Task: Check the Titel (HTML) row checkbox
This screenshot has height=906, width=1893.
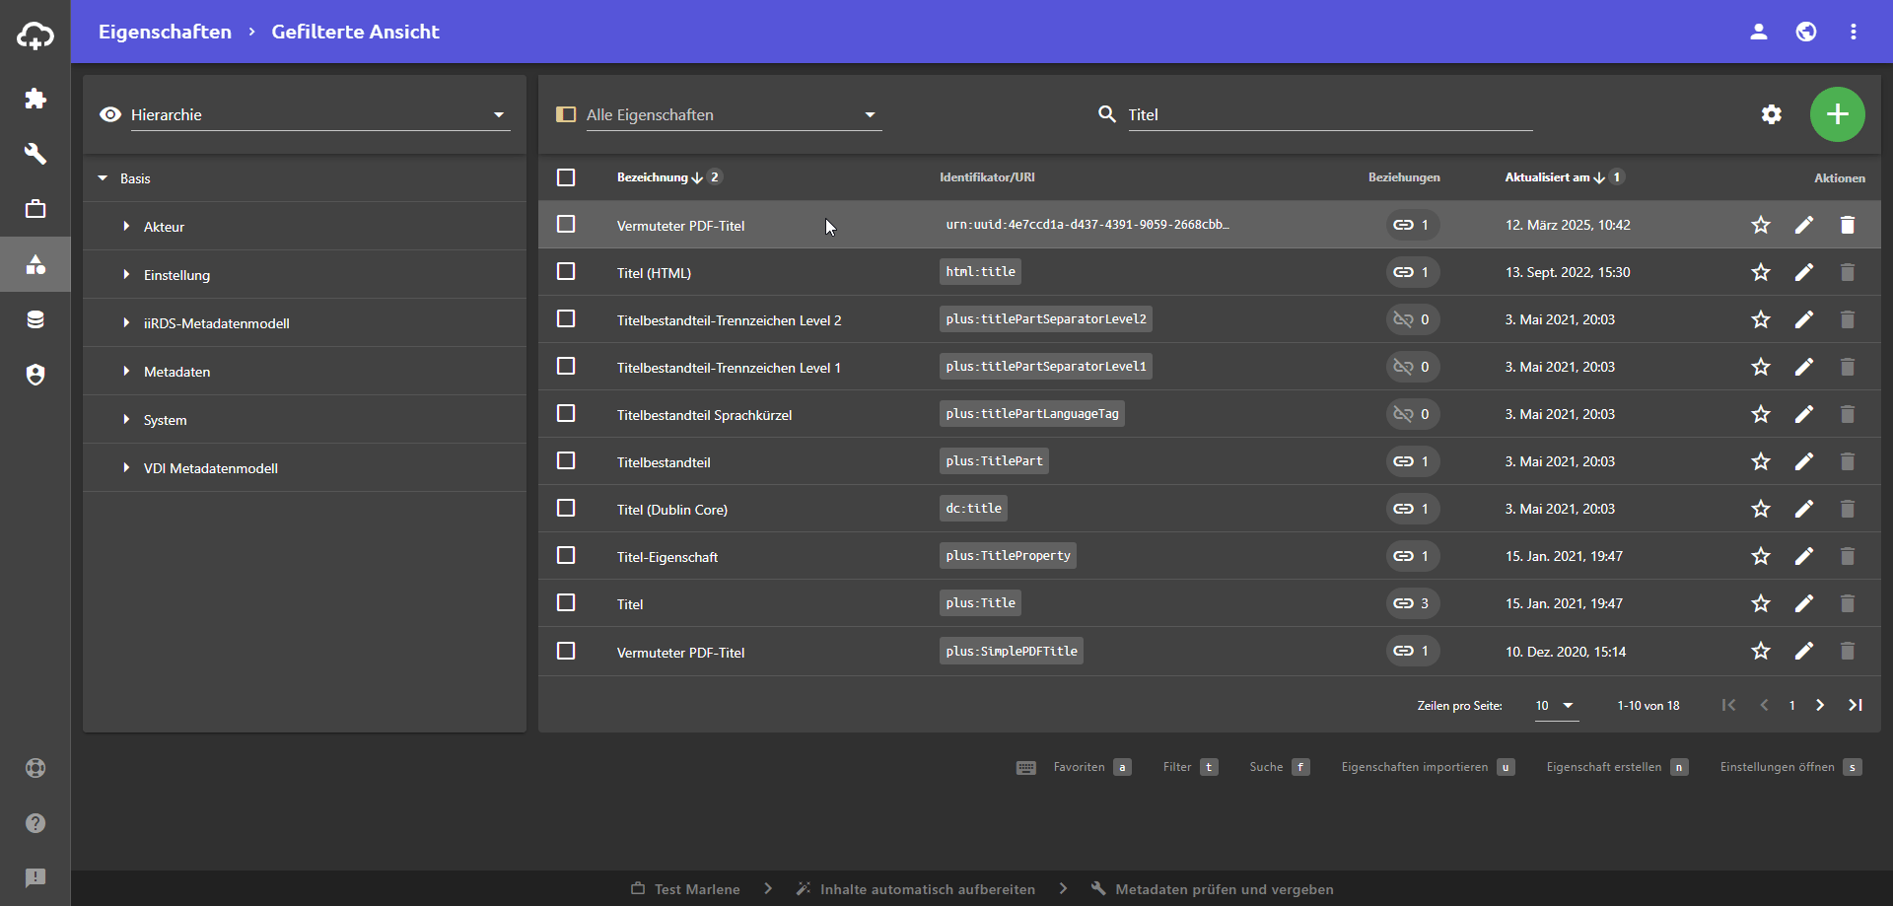Action: [566, 271]
